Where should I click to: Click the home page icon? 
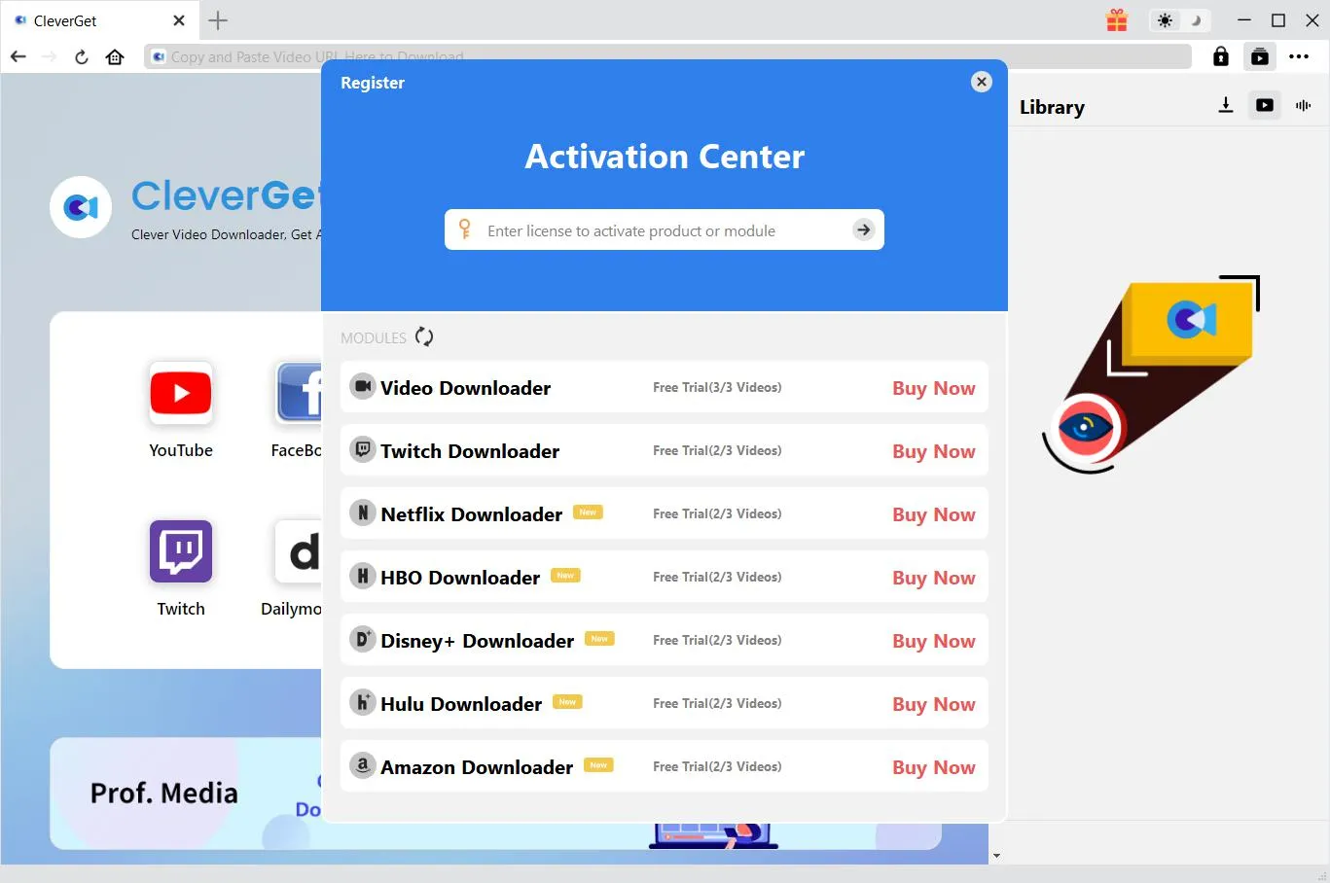point(115,57)
